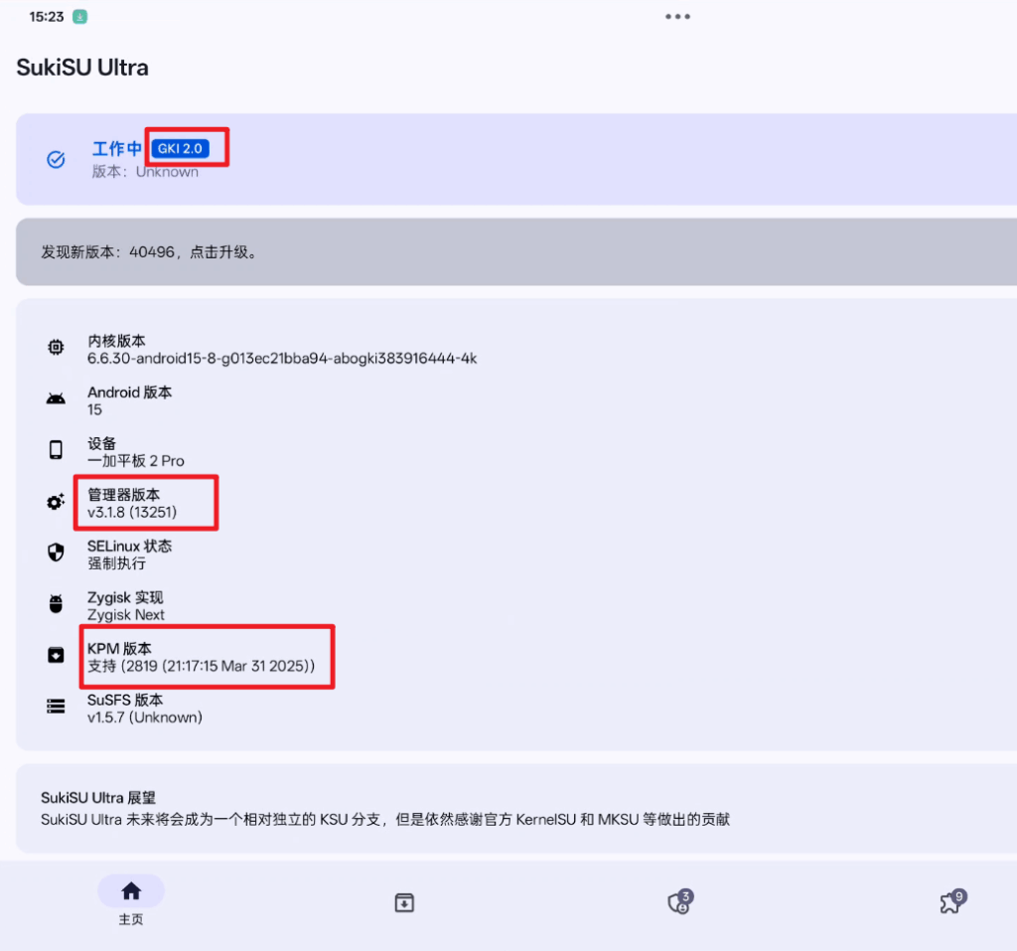
Task: Click the blue checkmark icon in the status card
Action: pos(56,159)
